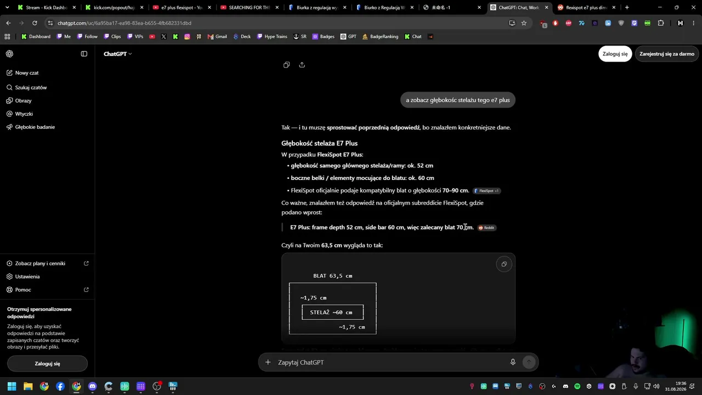Open the Dashboard bookmark
This screenshot has width=702, height=395.
[36, 37]
